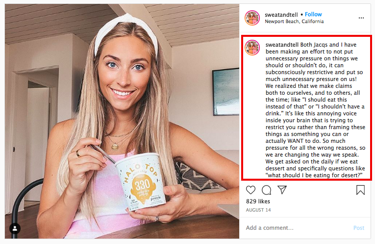Open sweatandtell username in the caption
Screen dimensions: 375x244
coord(282,45)
